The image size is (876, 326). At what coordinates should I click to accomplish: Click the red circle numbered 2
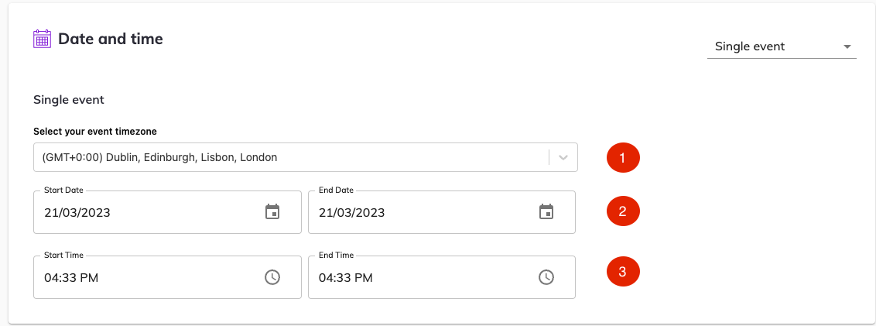pyautogui.click(x=624, y=212)
